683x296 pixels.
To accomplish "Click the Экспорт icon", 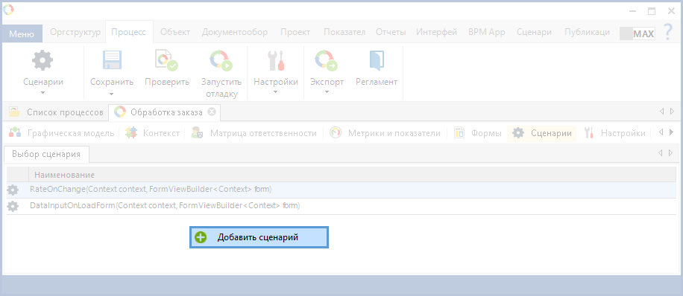I will click(x=327, y=60).
